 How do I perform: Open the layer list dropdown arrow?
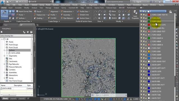click(x=166, y=11)
